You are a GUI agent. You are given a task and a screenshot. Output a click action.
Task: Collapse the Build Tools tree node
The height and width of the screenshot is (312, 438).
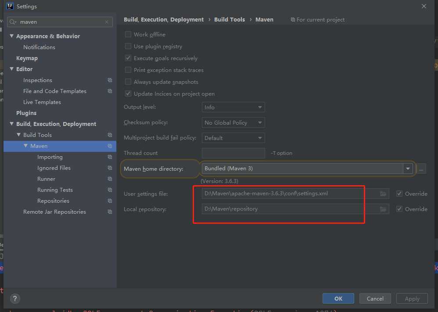(x=19, y=135)
